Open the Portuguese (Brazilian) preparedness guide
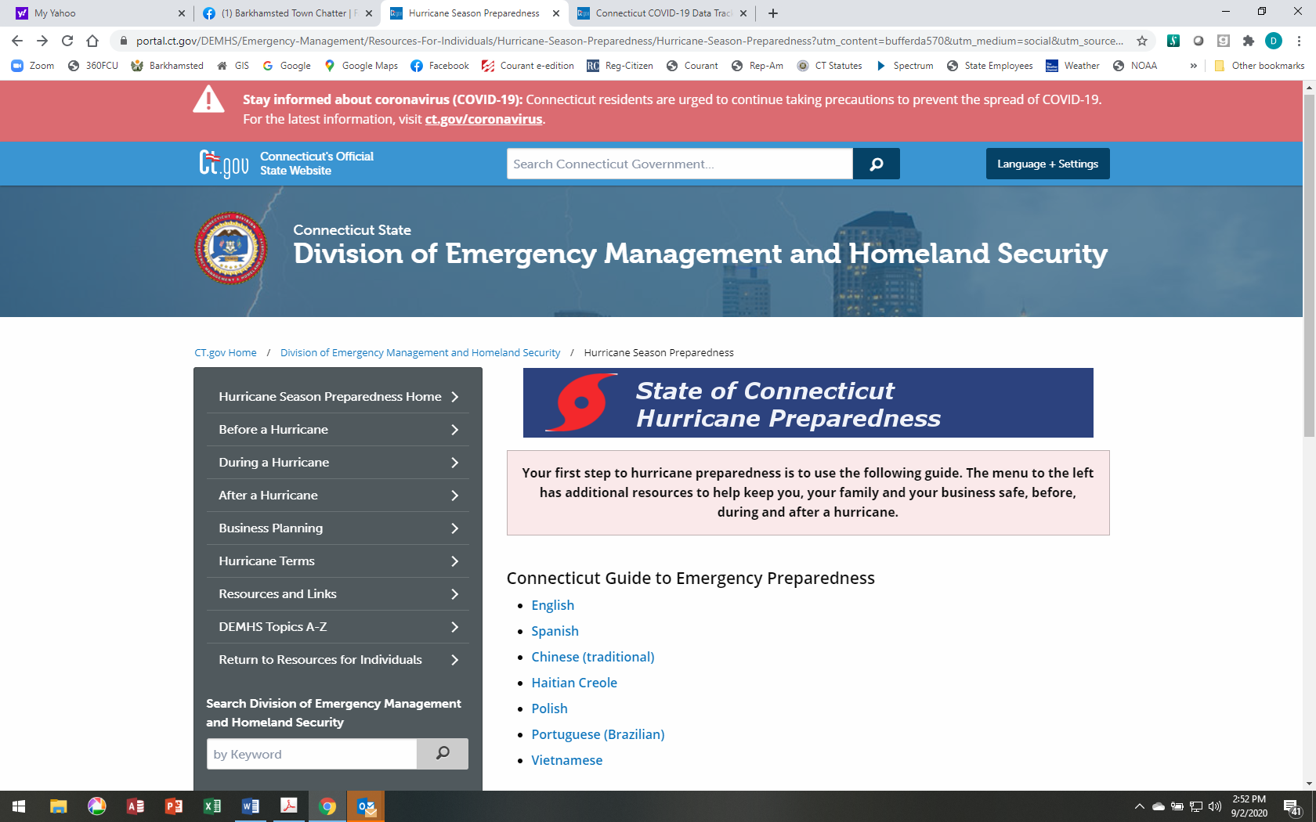1316x822 pixels. click(598, 734)
